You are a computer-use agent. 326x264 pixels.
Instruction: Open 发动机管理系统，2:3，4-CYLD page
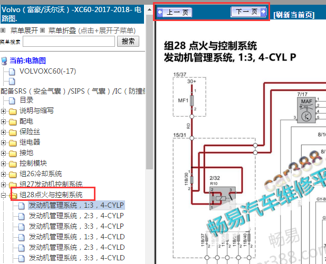[77, 247]
